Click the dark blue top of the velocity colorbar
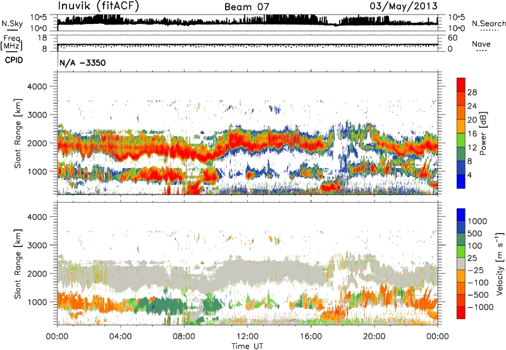The image size is (506, 350). click(x=461, y=214)
